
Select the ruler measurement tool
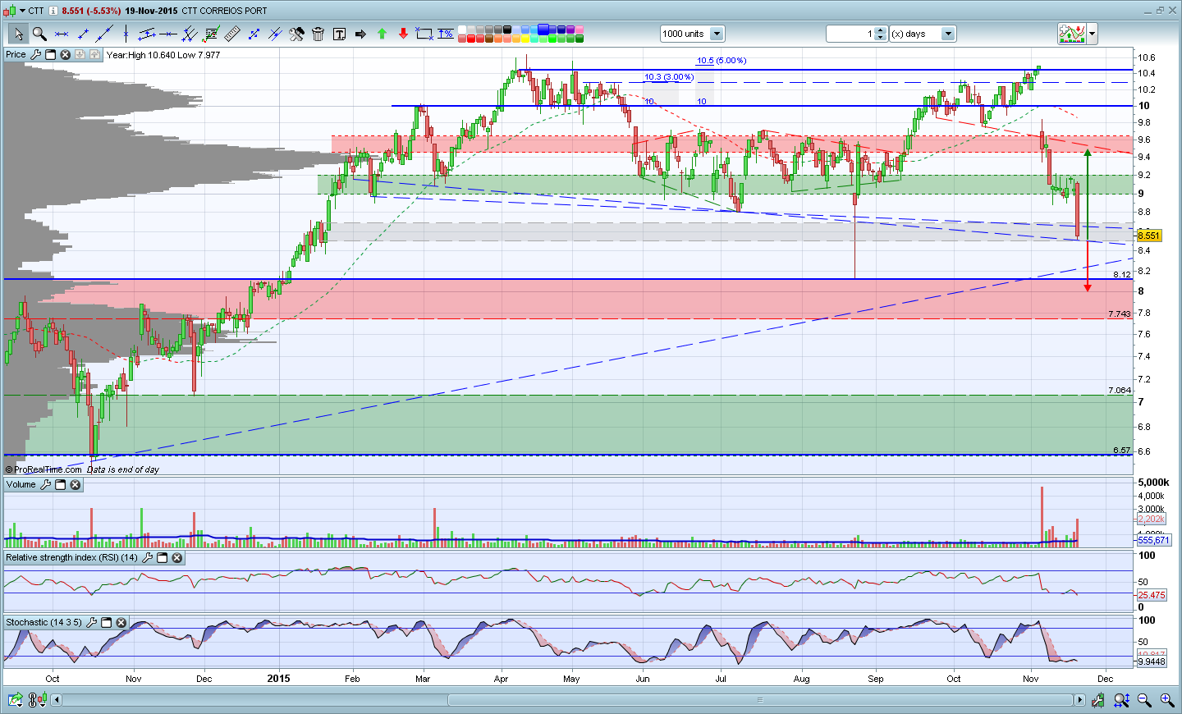pyautogui.click(x=232, y=34)
